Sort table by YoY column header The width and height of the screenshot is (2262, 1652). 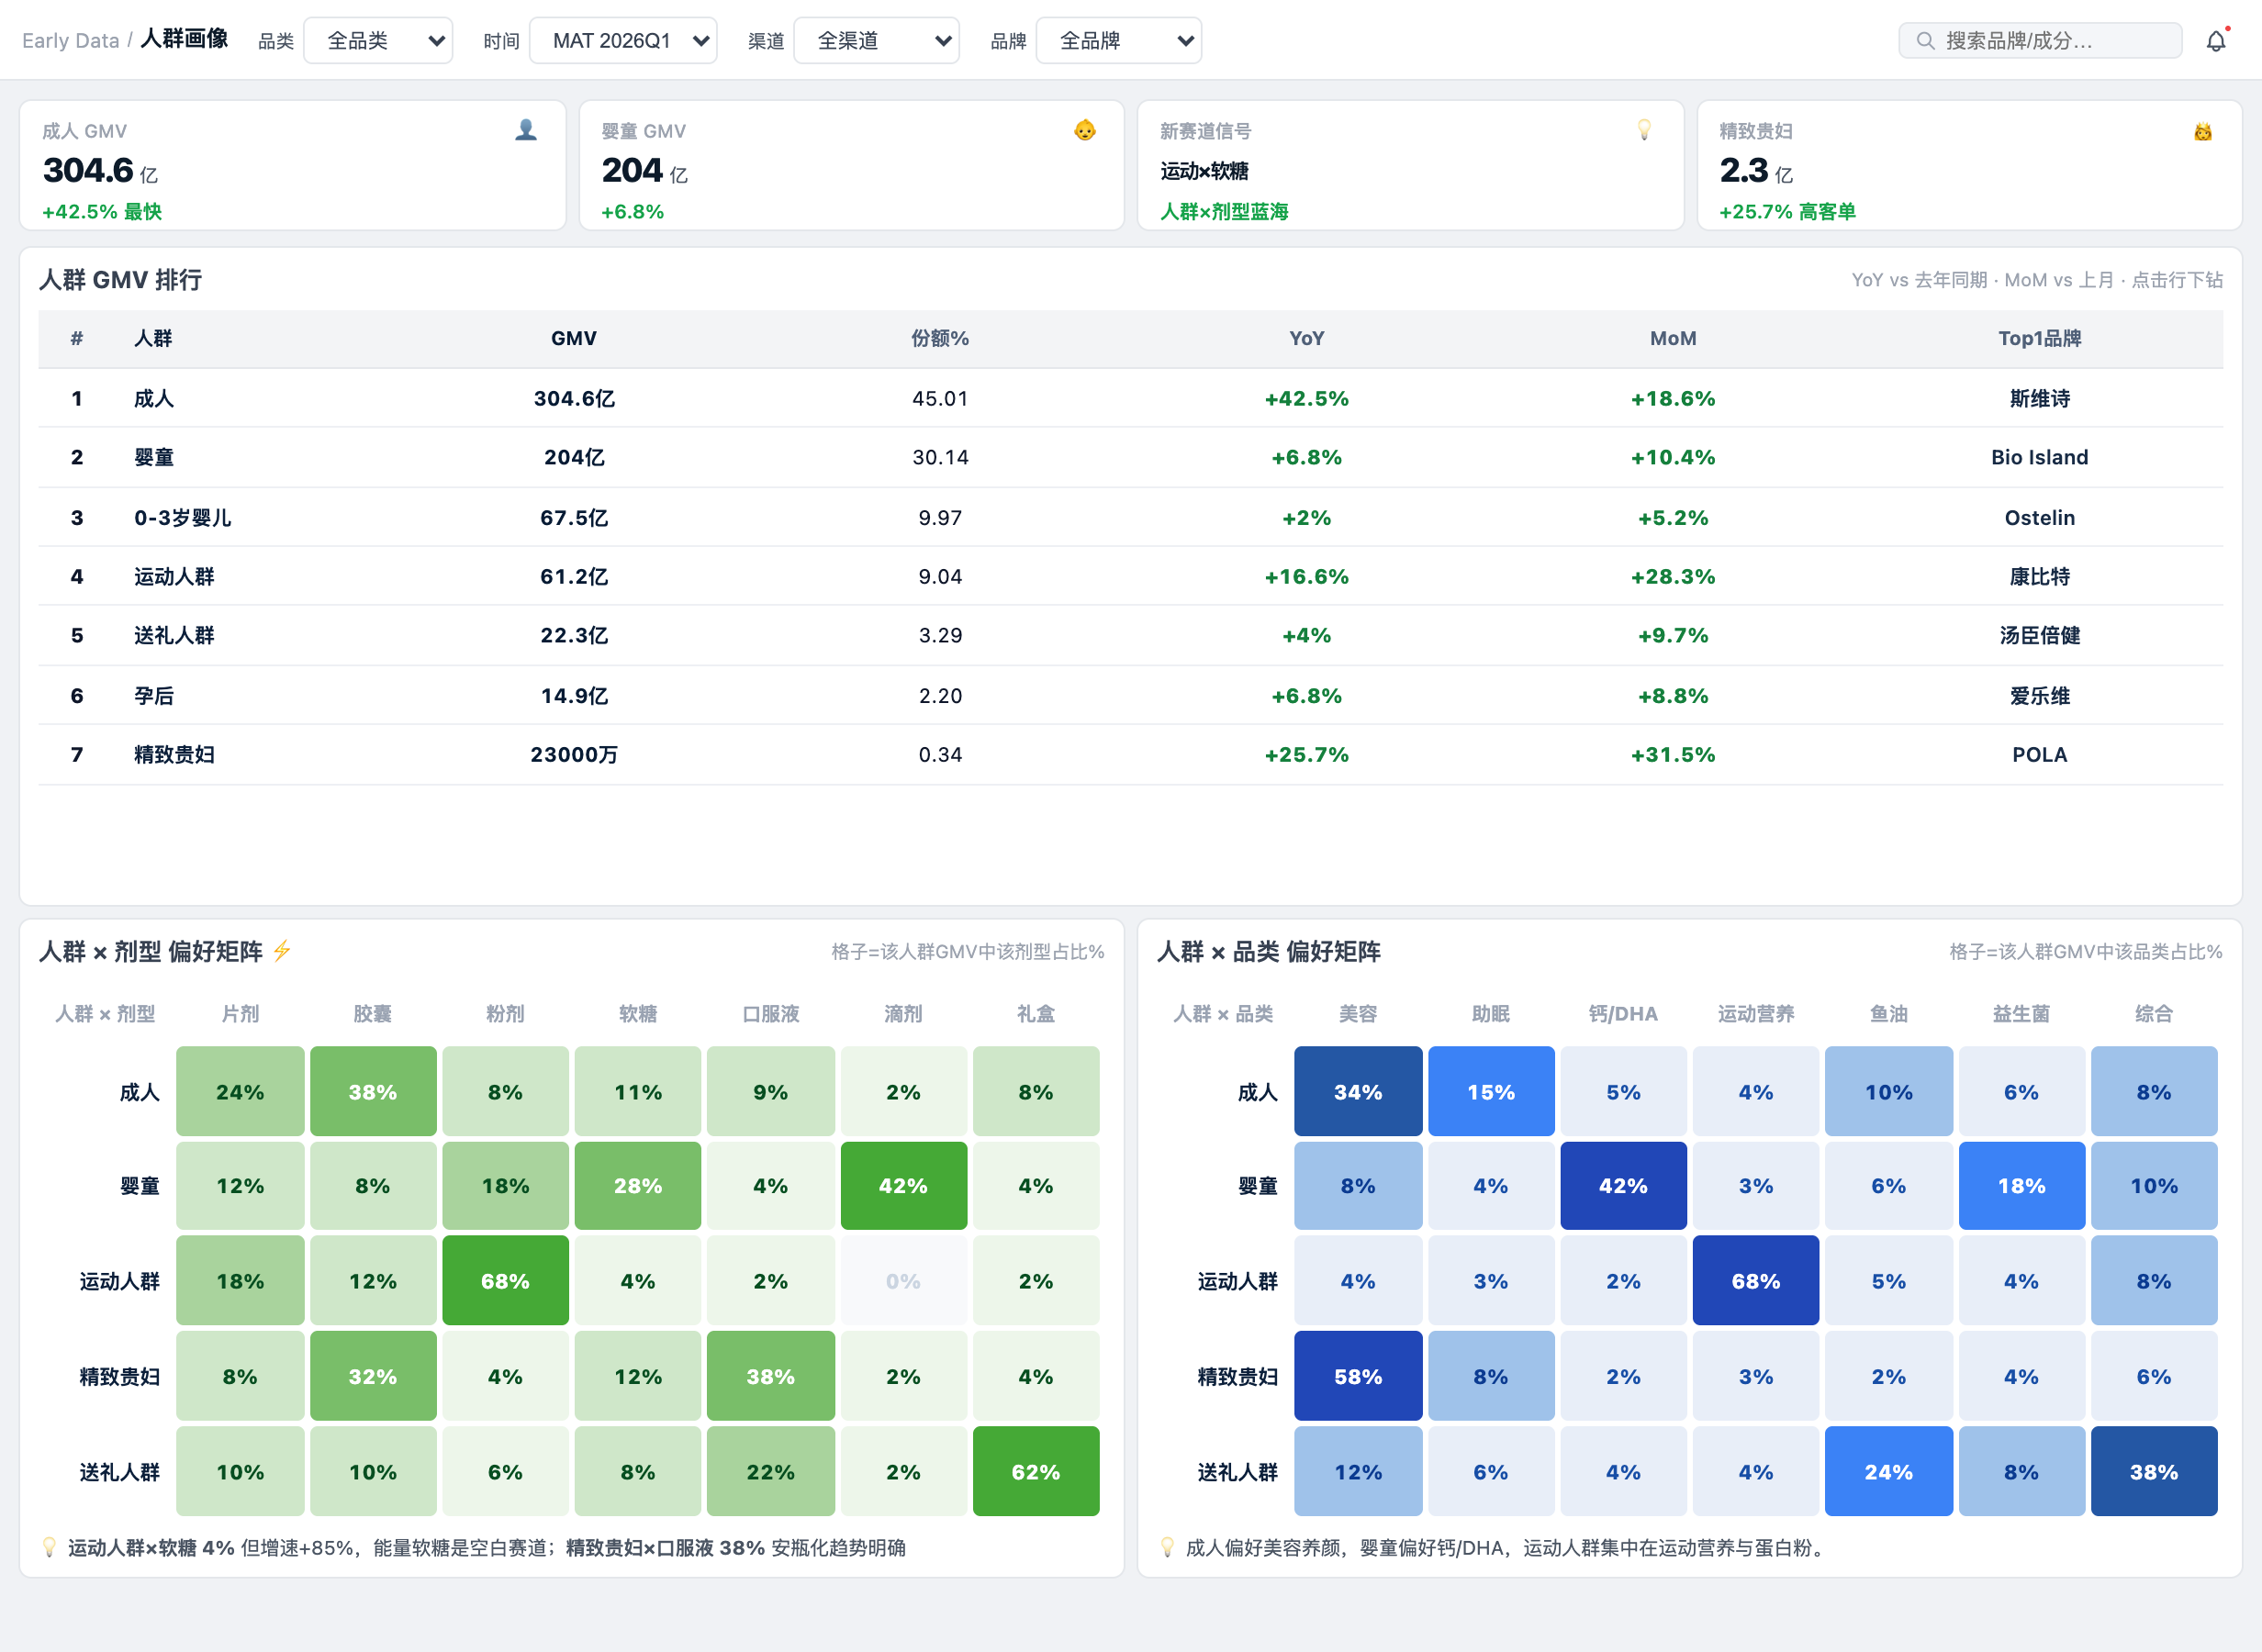1307,338
